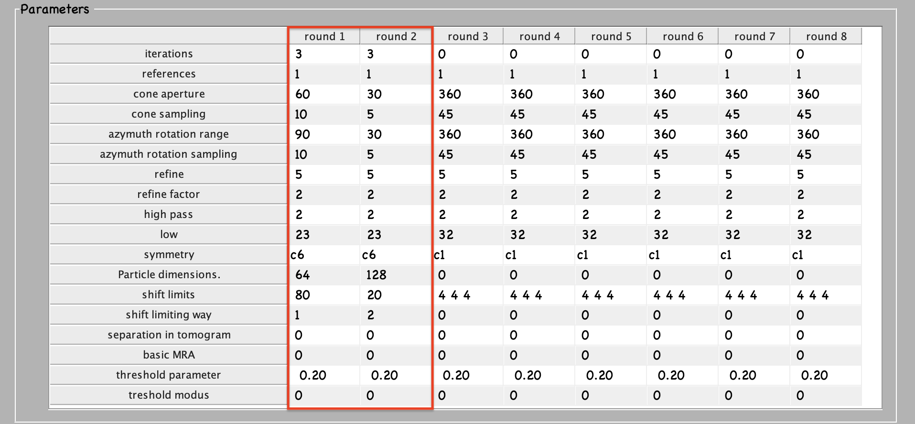The image size is (915, 424).
Task: Click the shift limiting way row label
Action: pyautogui.click(x=169, y=315)
